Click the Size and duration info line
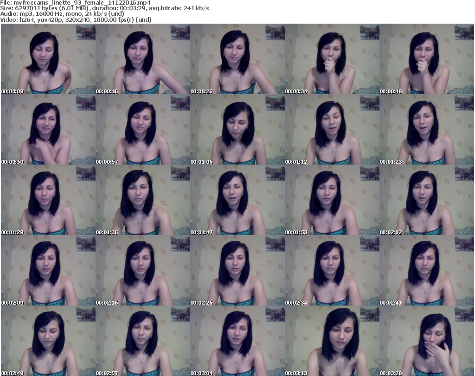The image size is (475, 376). click(104, 8)
